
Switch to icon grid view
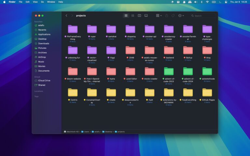126,16
